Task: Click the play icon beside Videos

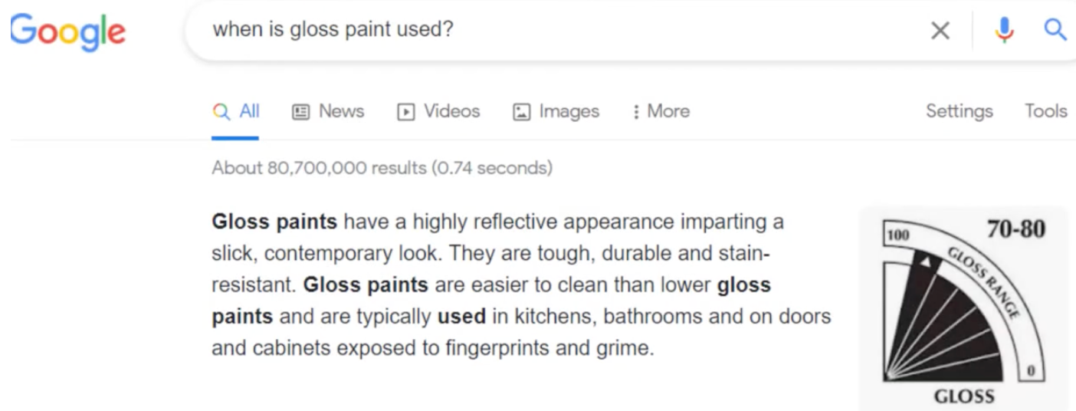Action: pos(405,112)
